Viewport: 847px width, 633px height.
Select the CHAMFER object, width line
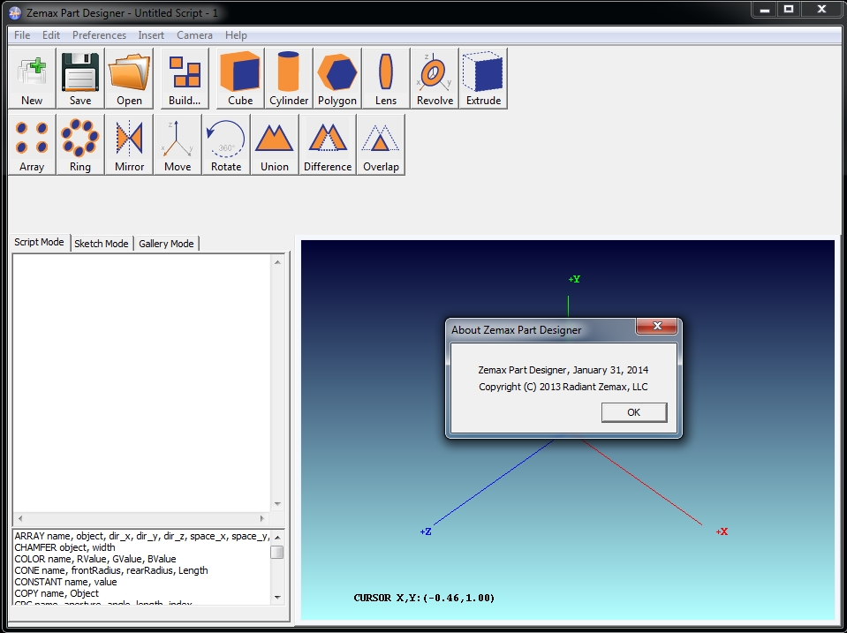pyautogui.click(x=64, y=547)
